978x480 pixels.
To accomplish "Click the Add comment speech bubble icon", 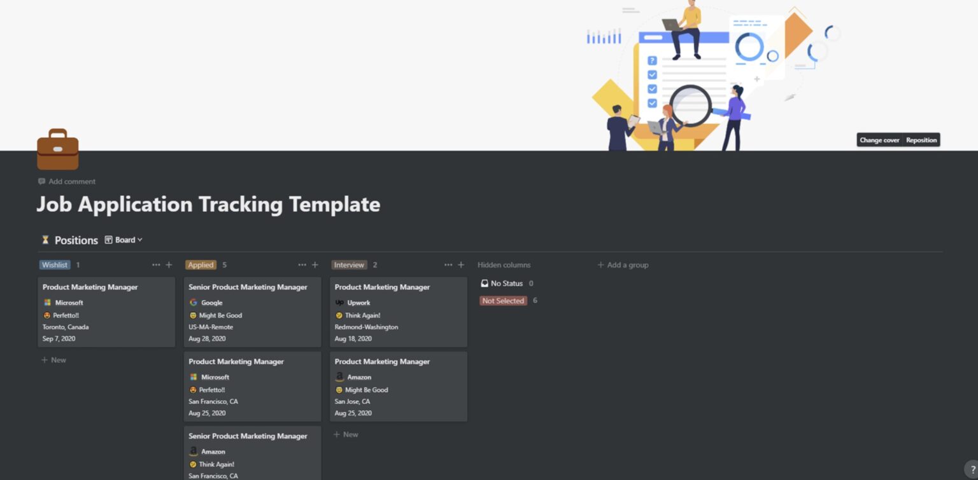I will point(41,181).
